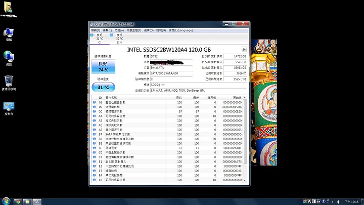This screenshot has width=364, height=205.
Task: Click raw value 0000004AC75 in row E1
Action: 232,161
